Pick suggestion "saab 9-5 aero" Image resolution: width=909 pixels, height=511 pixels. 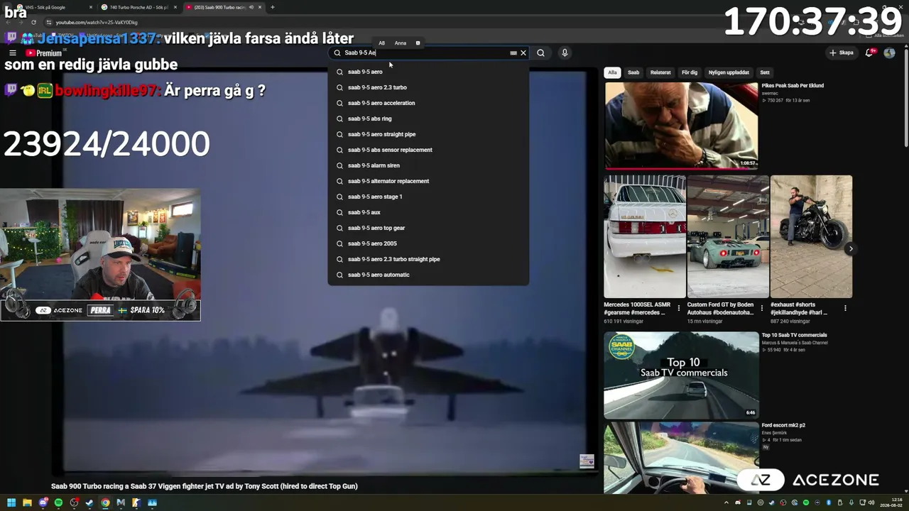[x=428, y=72]
